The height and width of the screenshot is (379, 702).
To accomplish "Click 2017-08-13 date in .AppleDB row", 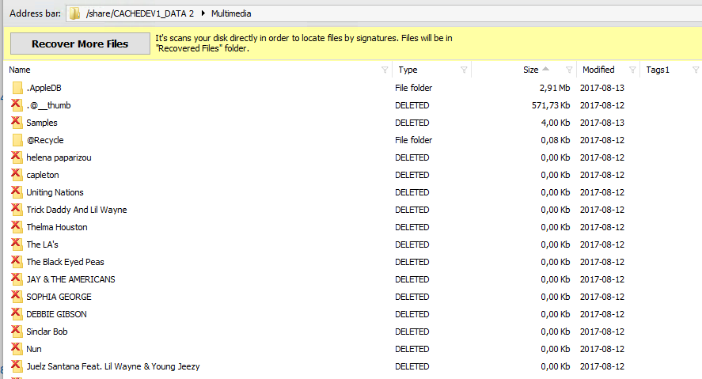I will point(601,88).
